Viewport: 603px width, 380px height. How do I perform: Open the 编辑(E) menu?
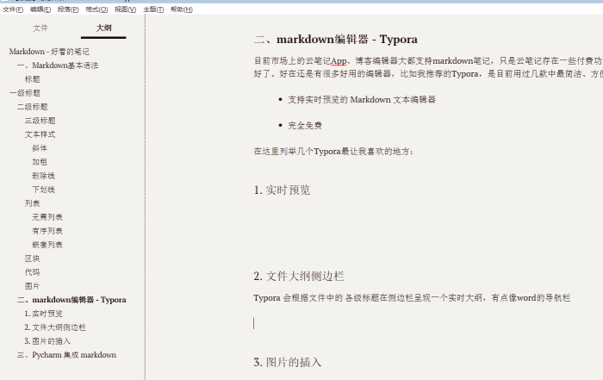(x=40, y=9)
